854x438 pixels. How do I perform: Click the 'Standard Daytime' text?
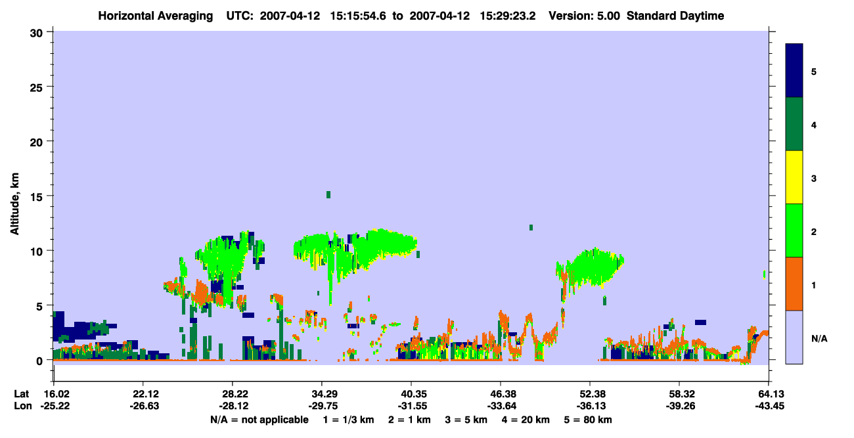[675, 16]
